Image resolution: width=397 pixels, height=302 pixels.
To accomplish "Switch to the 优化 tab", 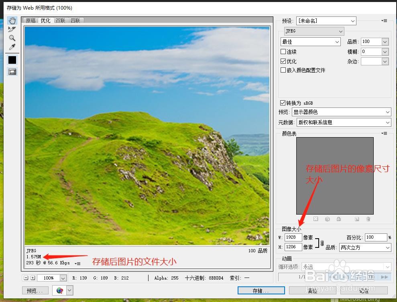I will tap(46, 20).
